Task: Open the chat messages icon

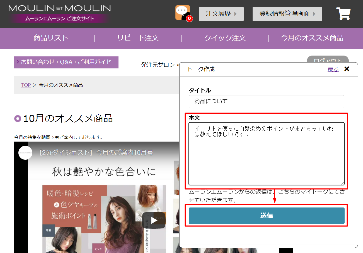Action: pos(182,13)
